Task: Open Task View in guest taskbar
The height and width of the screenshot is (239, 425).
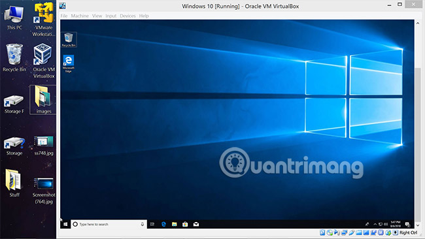Action: [x=152, y=224]
